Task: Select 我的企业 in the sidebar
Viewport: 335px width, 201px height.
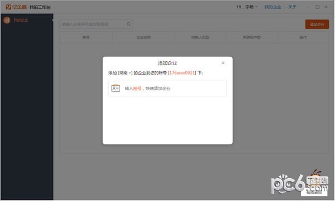Action: [x=21, y=20]
